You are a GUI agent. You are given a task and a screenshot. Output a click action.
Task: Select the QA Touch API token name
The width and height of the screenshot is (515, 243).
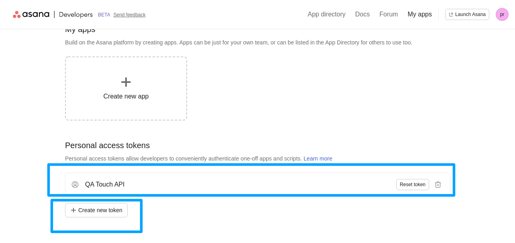point(105,185)
